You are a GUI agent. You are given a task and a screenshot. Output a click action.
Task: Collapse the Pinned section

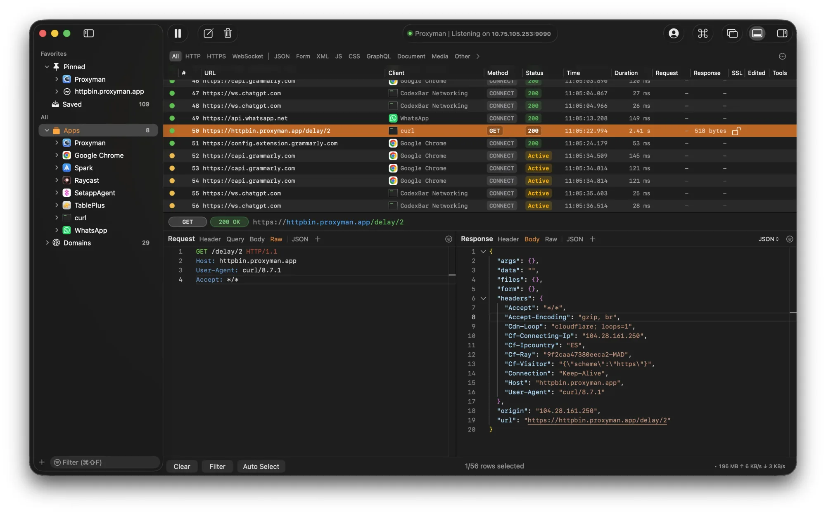(47, 67)
